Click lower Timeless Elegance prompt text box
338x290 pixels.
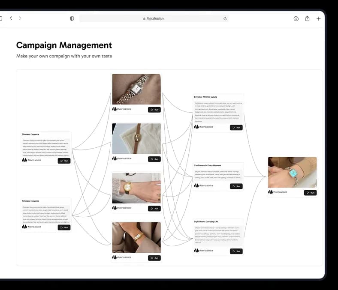pyautogui.click(x=46, y=215)
